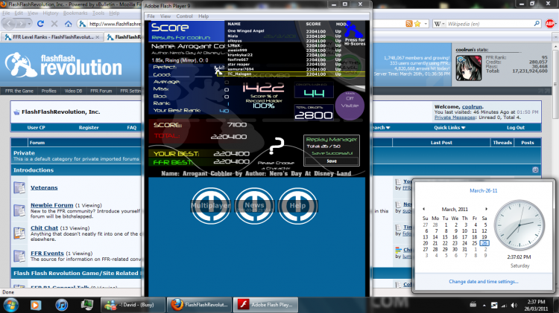Toggle the purple Mode Off Visible button
Viewport: 559px width, 313px height.
pos(350,106)
